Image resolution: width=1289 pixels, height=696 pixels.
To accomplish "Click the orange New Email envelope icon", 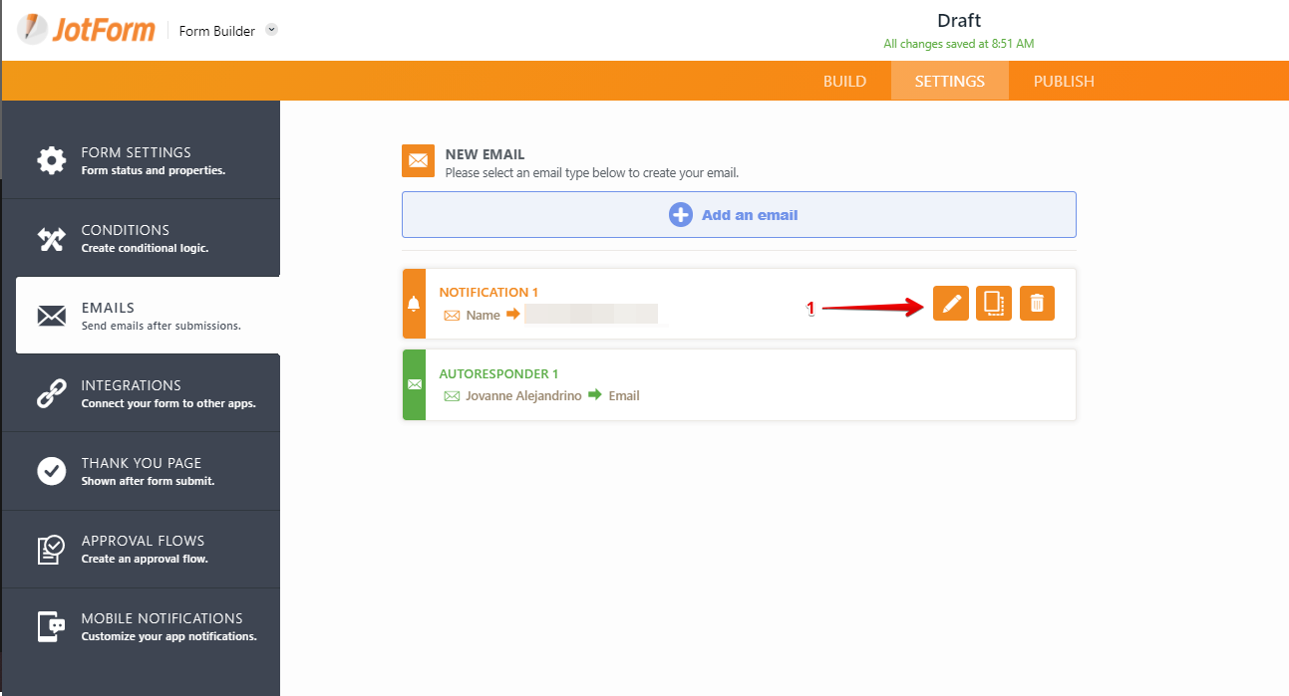I will tap(418, 161).
